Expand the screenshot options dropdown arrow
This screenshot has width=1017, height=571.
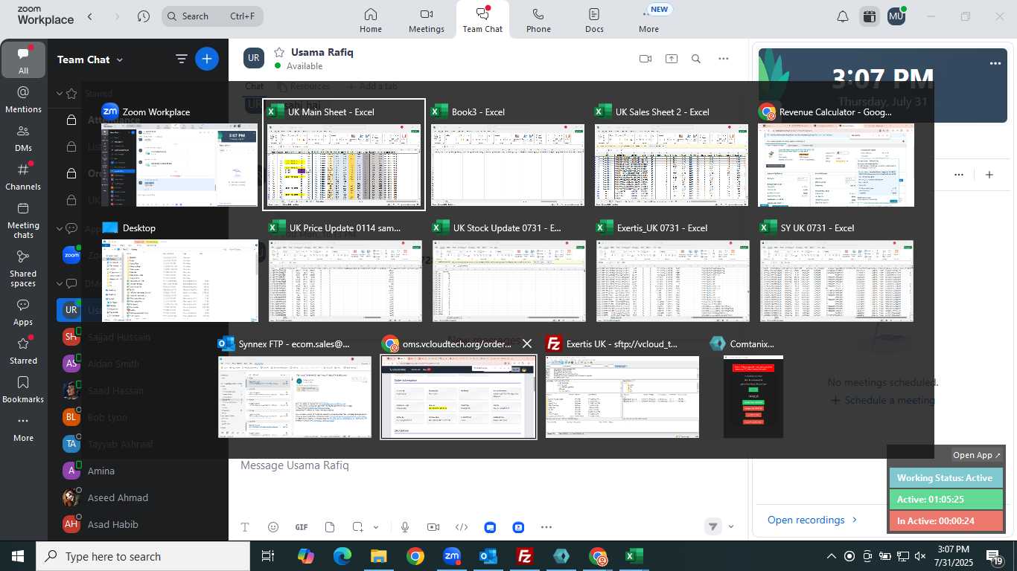(x=376, y=527)
